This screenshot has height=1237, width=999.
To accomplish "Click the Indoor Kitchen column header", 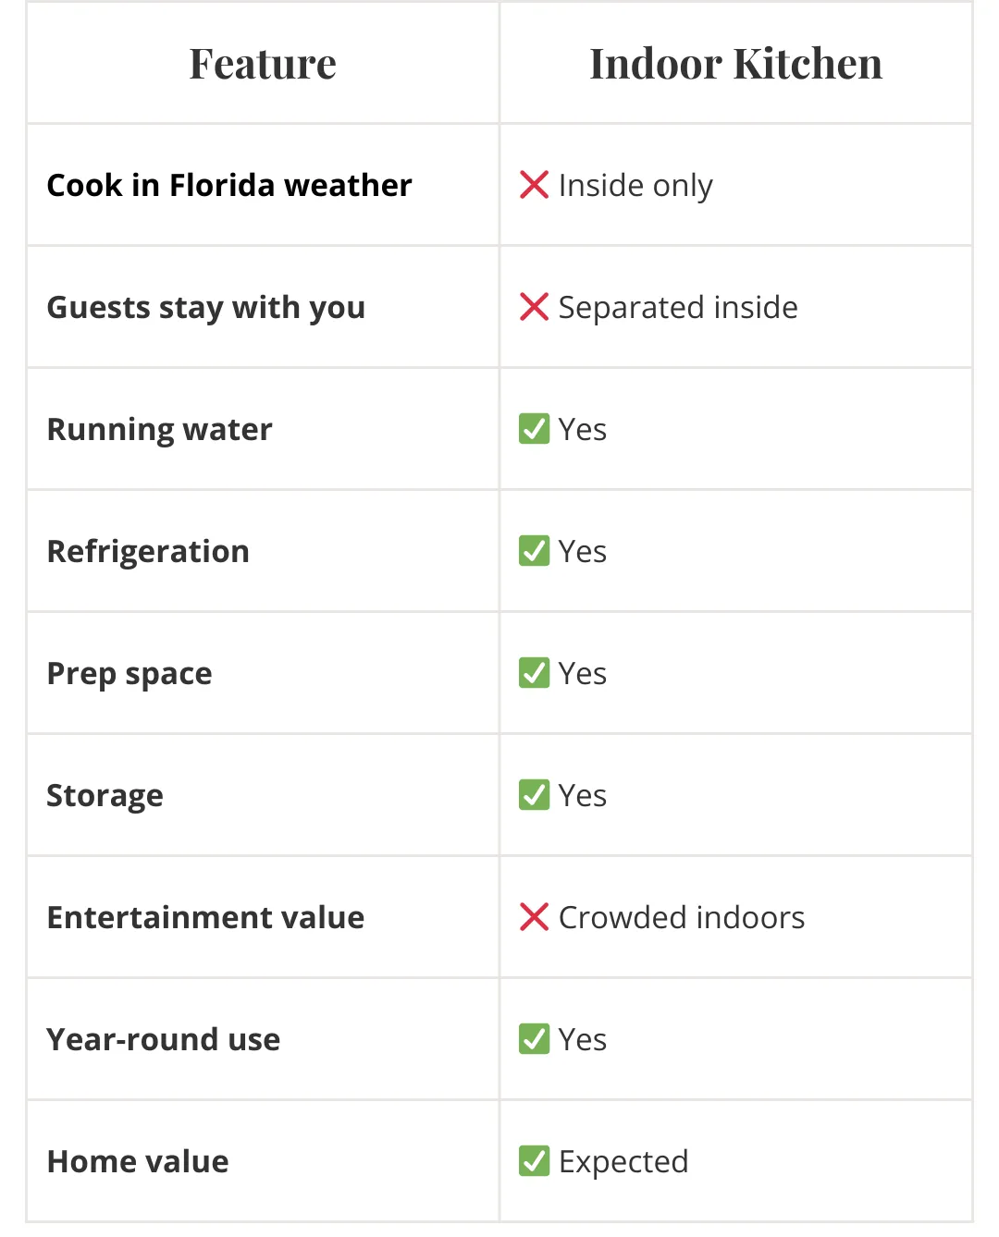I will coord(735,64).
